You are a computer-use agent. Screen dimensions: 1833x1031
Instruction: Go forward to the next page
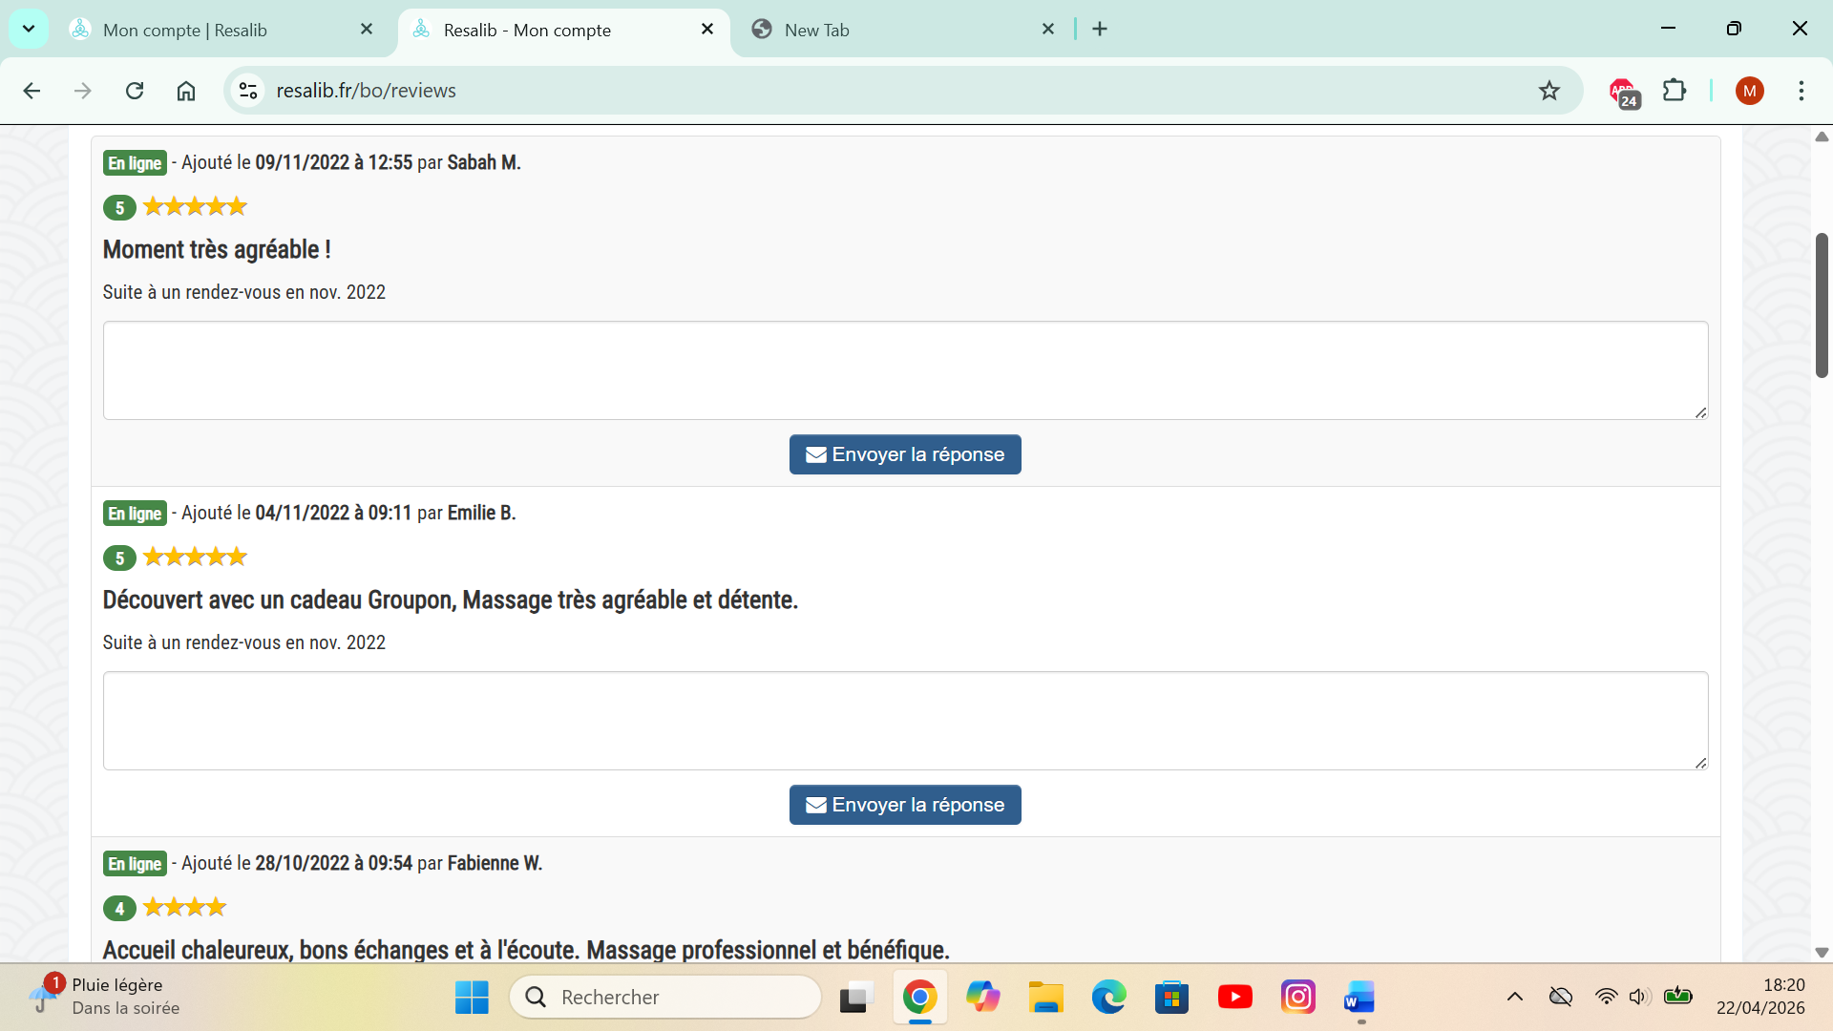click(x=83, y=91)
